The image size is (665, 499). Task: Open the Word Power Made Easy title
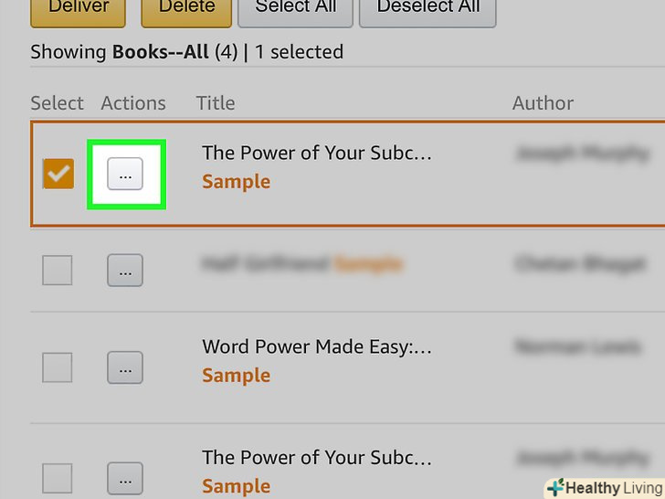(316, 347)
